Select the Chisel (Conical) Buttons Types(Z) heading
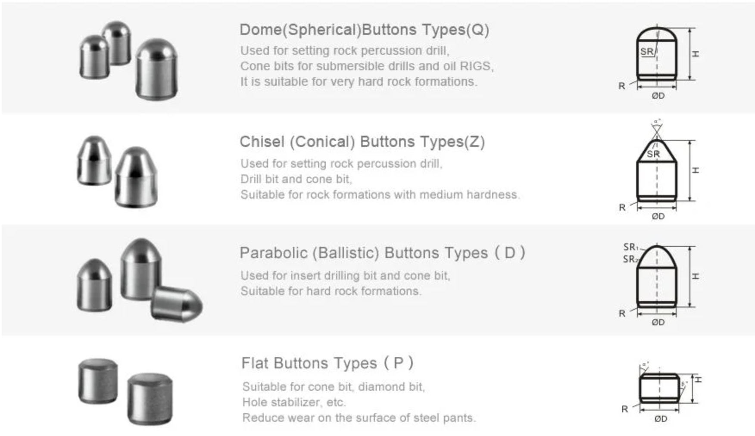This screenshot has height=436, width=755. click(362, 142)
